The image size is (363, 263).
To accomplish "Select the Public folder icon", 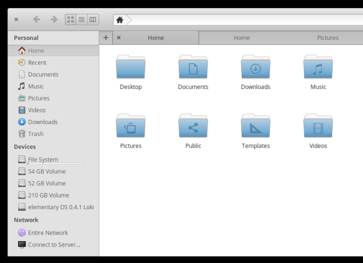I will pos(193,126).
